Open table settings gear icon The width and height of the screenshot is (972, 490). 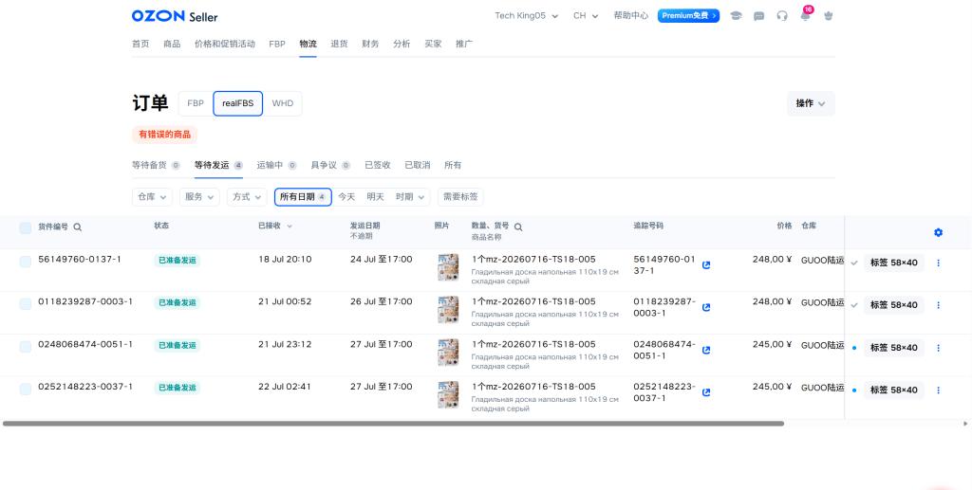click(x=938, y=232)
